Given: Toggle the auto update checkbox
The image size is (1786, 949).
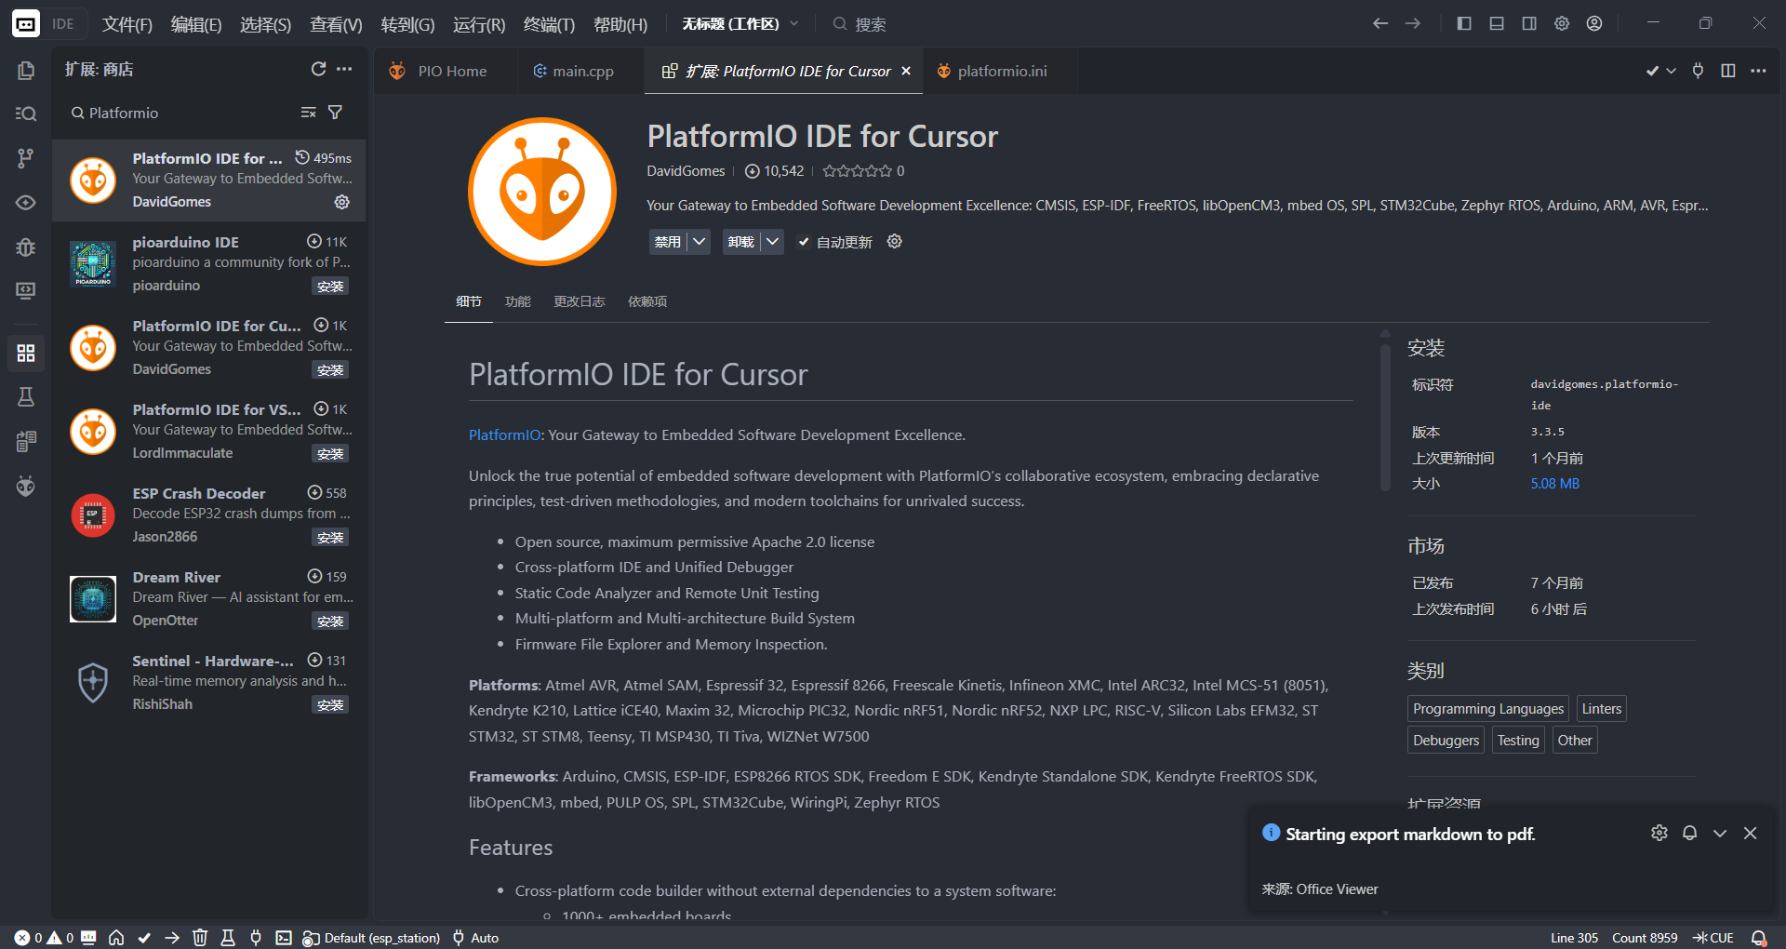Looking at the screenshot, I should coord(804,242).
